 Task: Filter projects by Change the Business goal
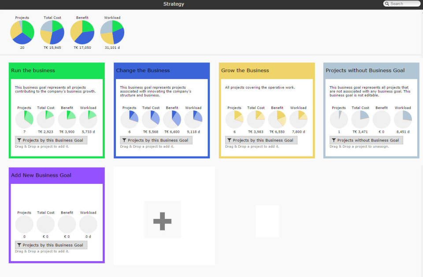pos(156,140)
